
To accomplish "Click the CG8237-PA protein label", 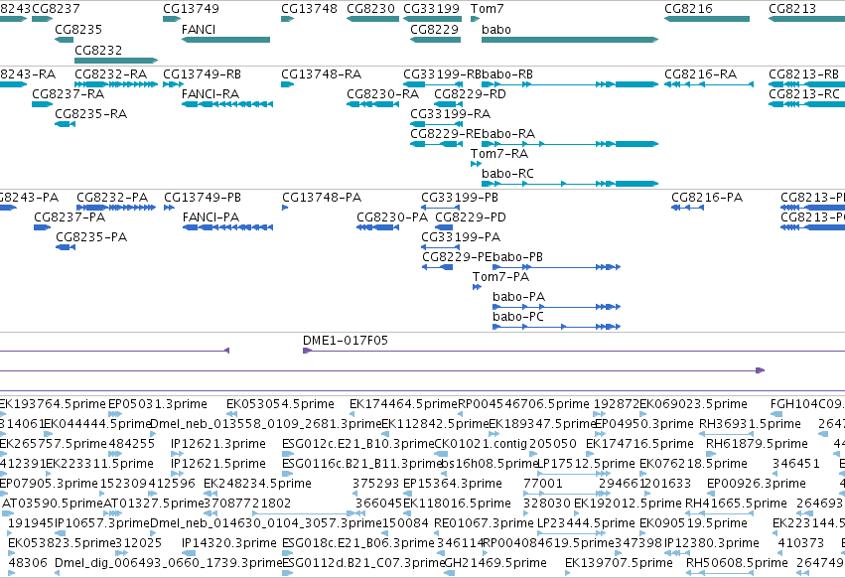I will point(70,217).
